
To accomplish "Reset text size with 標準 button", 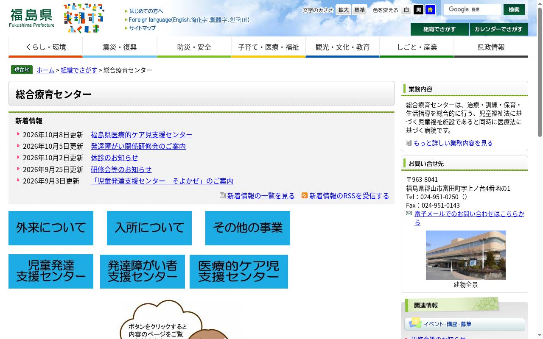I will click(x=359, y=10).
